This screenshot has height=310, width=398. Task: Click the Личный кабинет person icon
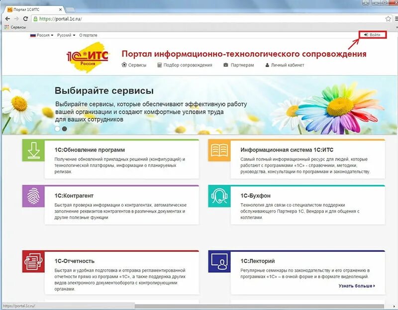(267, 65)
